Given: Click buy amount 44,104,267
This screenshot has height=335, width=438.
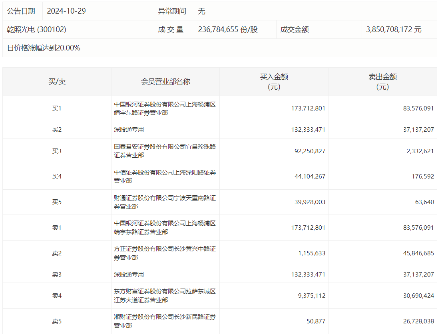Looking at the screenshot, I should (310, 177).
